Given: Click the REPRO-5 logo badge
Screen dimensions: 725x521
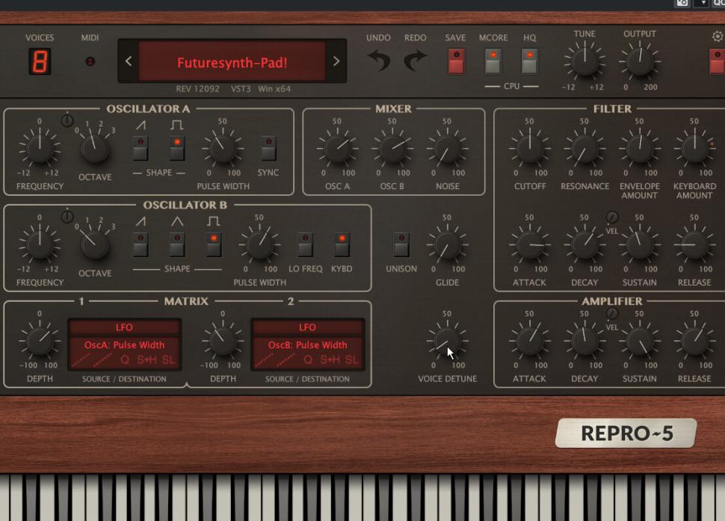Looking at the screenshot, I should pyautogui.click(x=626, y=433).
